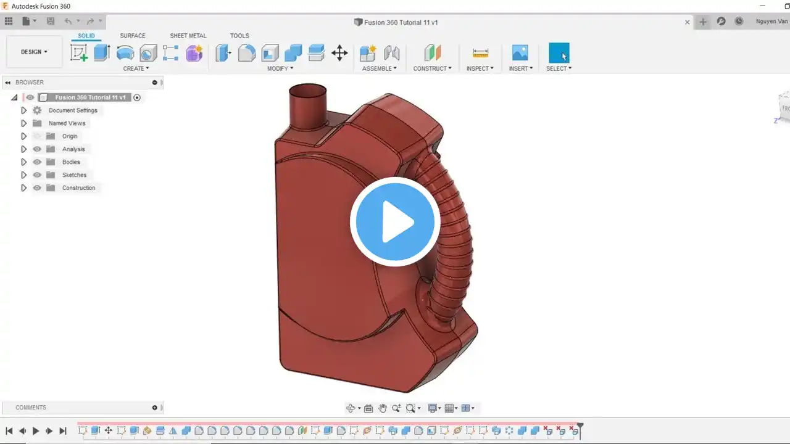This screenshot has width=790, height=444.
Task: Expand the Document Settings node
Action: [23, 110]
